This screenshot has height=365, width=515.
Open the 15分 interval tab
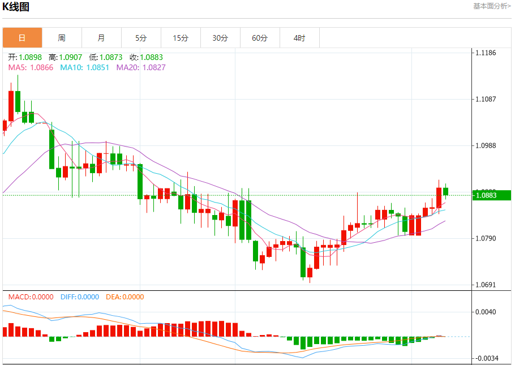coord(181,38)
